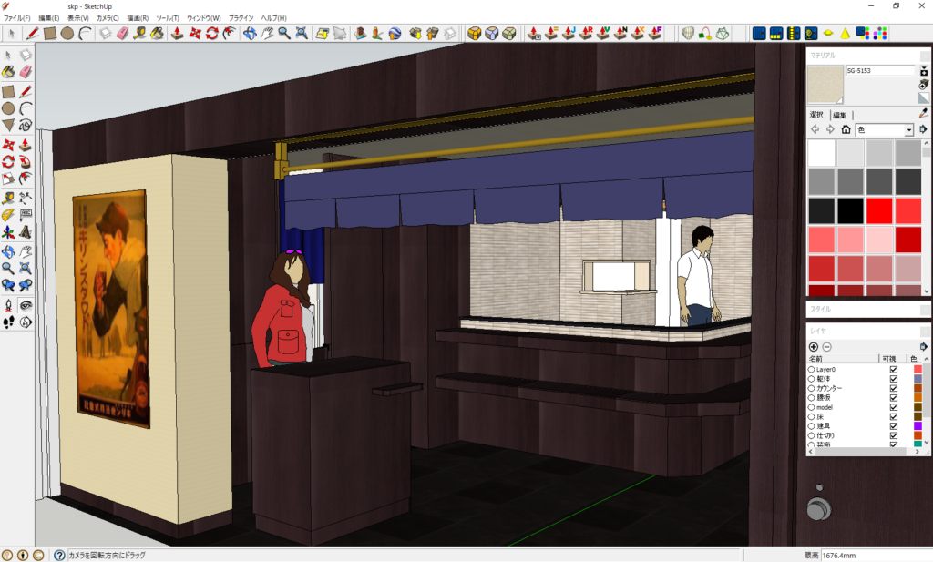Click the Share Model upload icon
Viewport: 933px width, 562px height.
433,34
